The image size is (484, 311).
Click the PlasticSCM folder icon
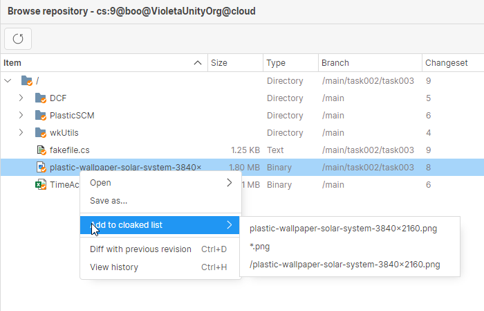[x=41, y=116]
